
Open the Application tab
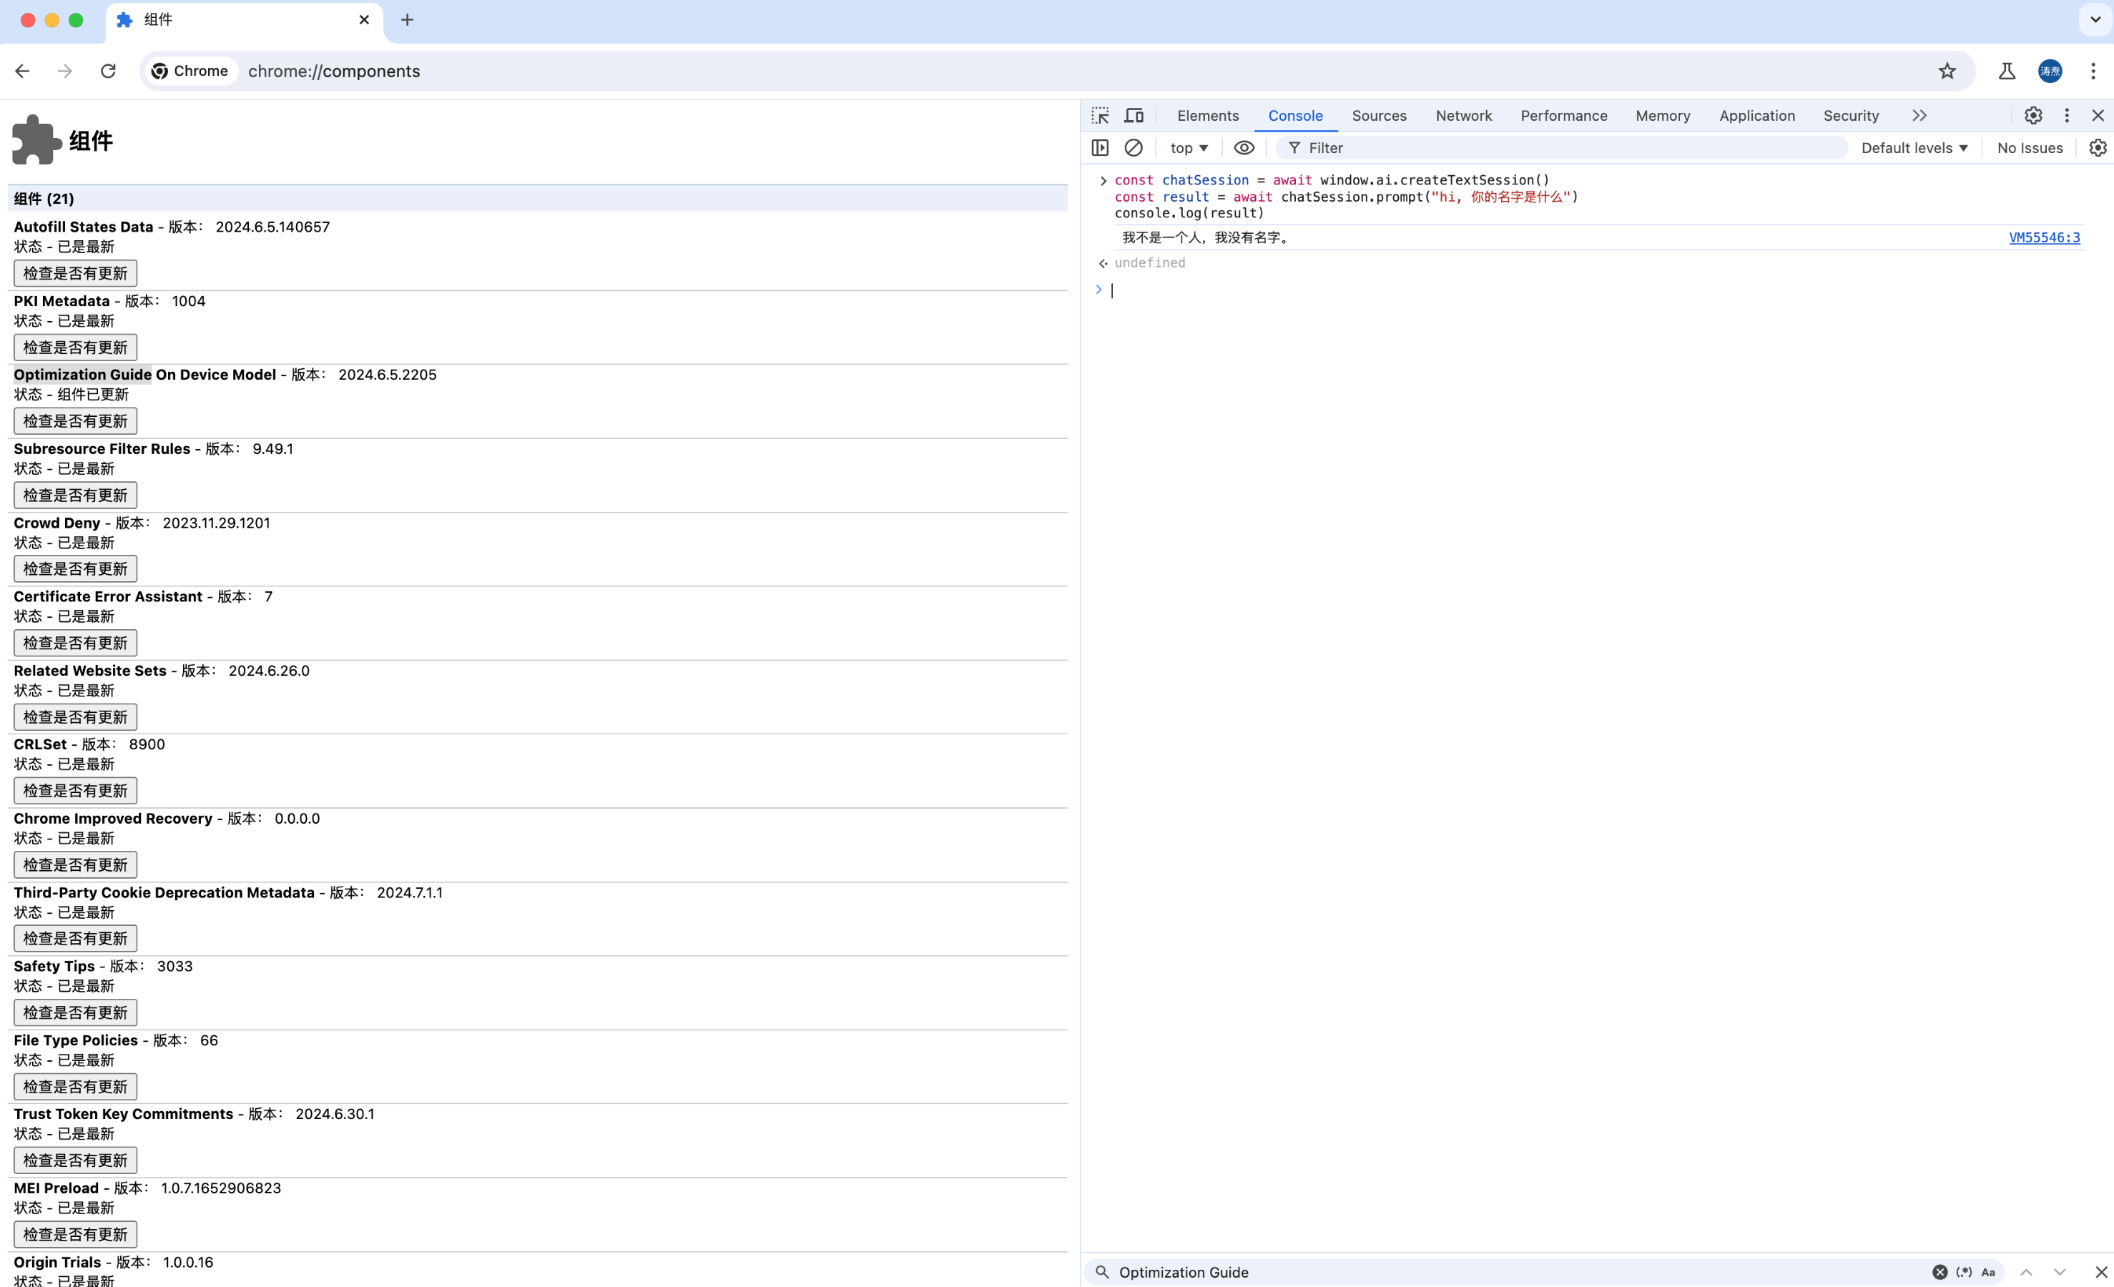pos(1756,116)
